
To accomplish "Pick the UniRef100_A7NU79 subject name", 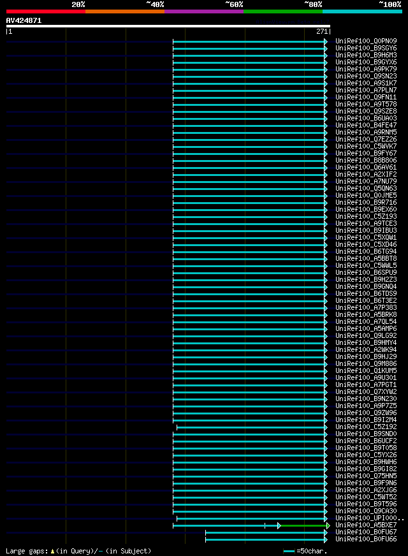I will 366,181.
